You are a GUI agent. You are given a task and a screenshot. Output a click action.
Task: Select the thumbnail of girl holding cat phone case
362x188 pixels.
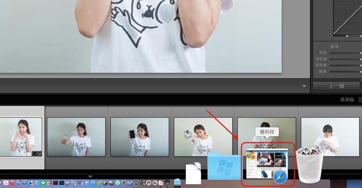click(76, 137)
